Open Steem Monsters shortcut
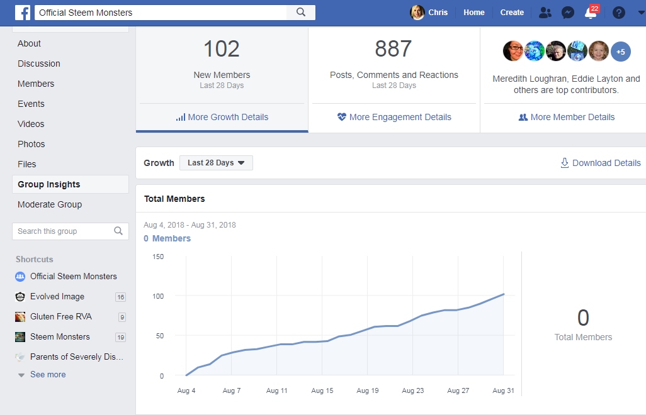646x415 pixels. 60,337
